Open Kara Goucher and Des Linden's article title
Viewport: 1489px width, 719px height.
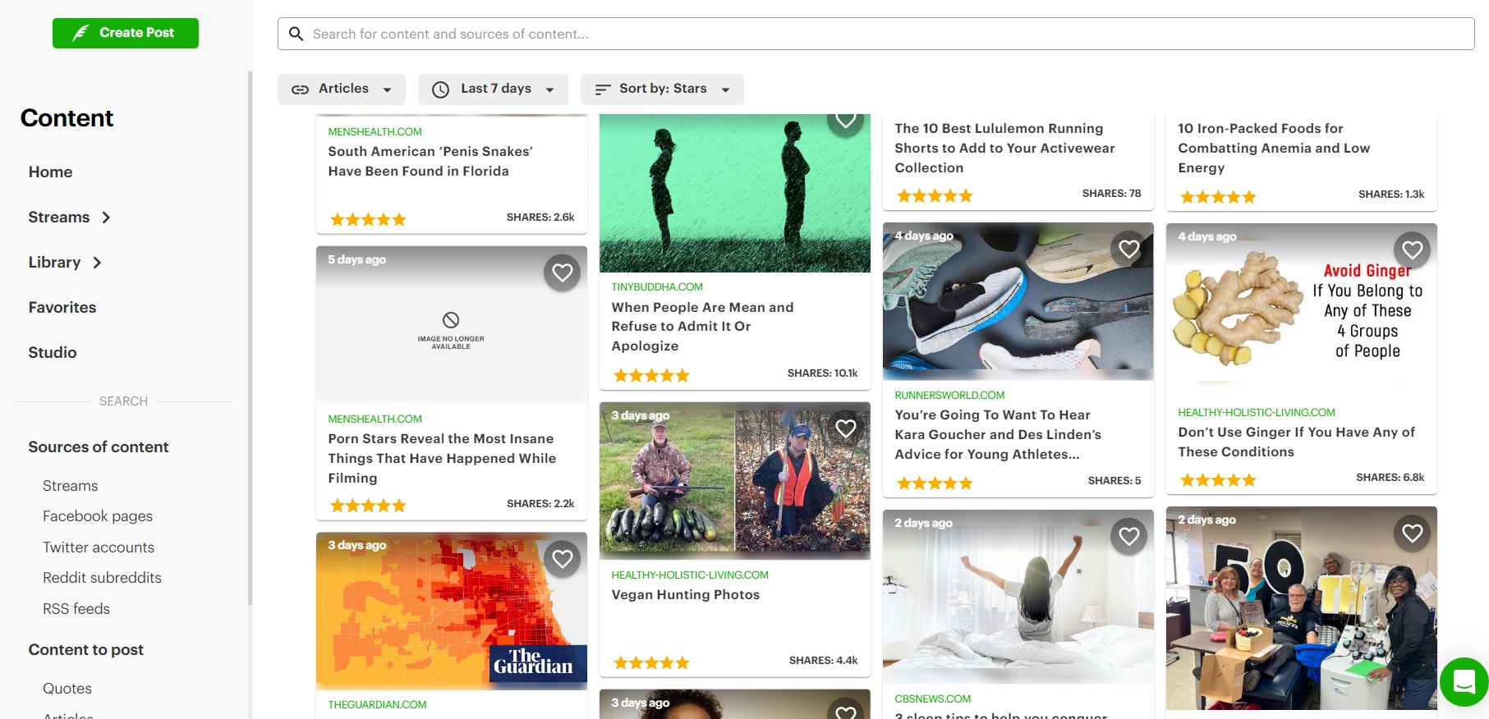pos(998,435)
